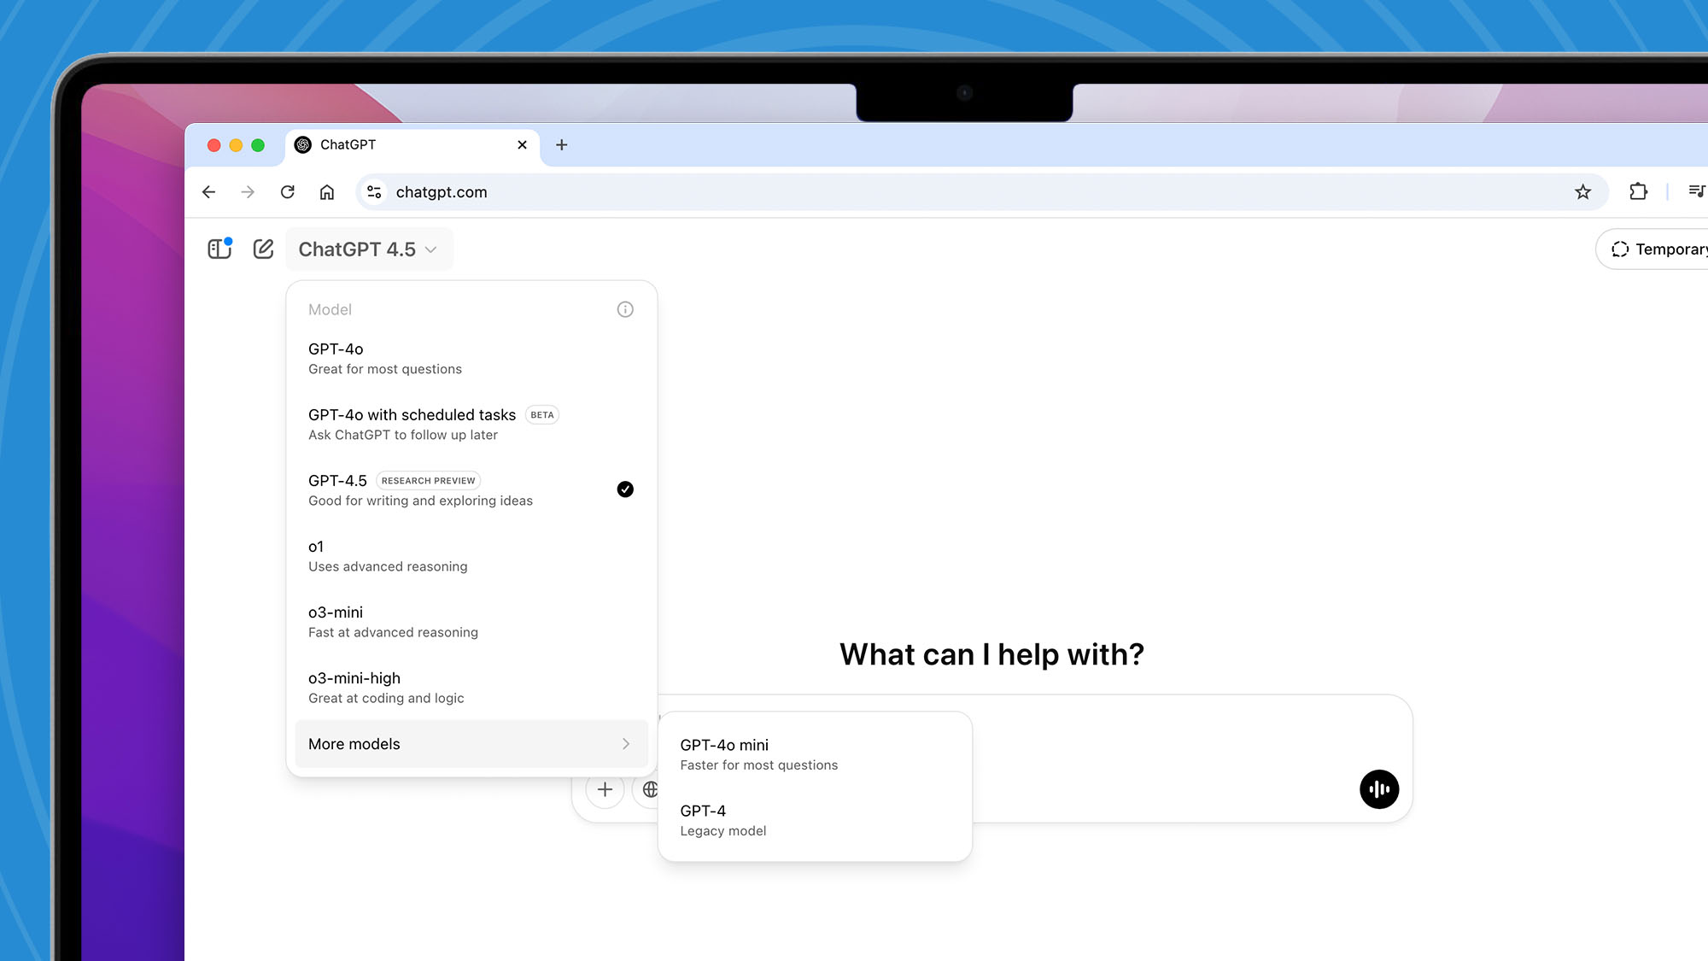Choose the o3-mini-high model
This screenshot has height=961, width=1708.
coord(471,688)
